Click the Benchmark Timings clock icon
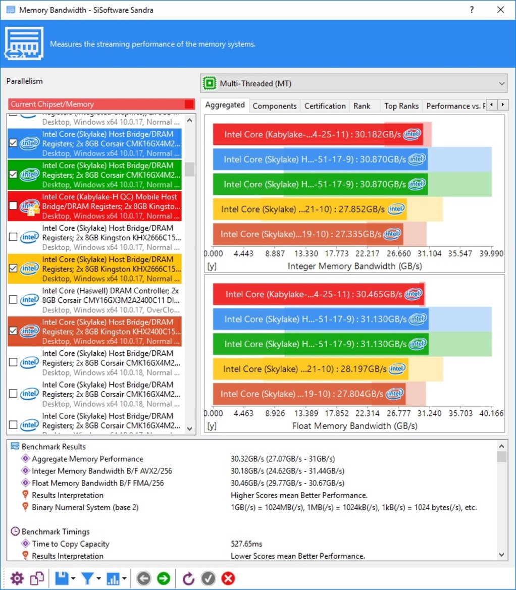This screenshot has width=516, height=590. (15, 531)
